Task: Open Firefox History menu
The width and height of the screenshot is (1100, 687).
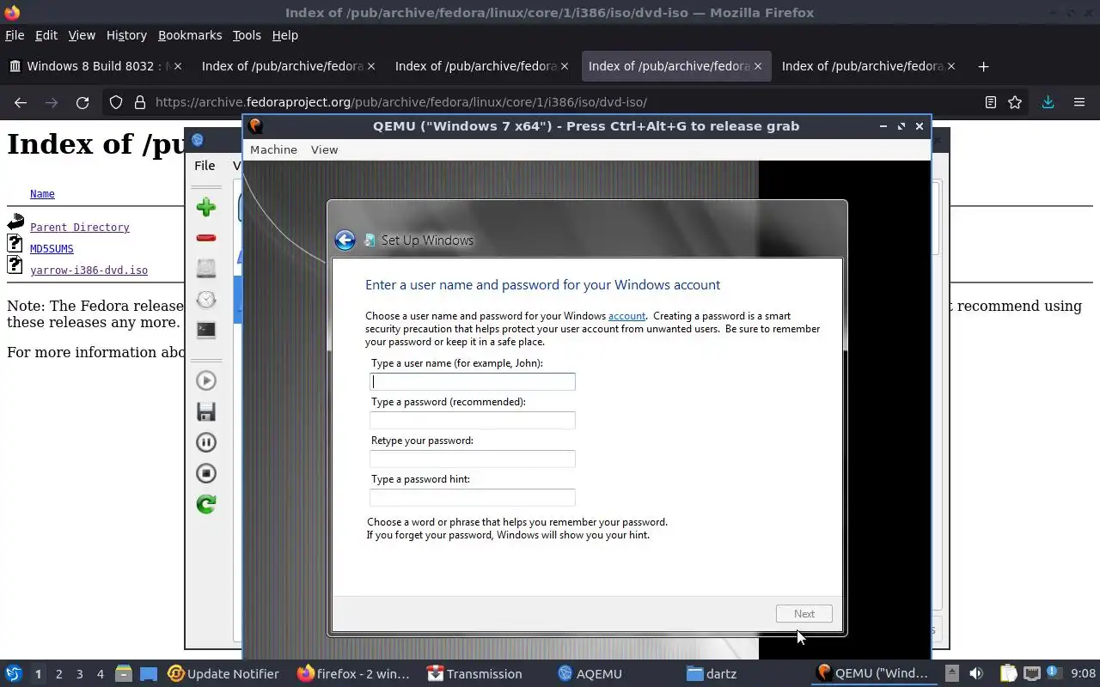Action: 126,35
